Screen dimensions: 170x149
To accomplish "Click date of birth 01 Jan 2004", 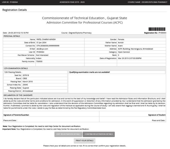I will coord(41,42).
